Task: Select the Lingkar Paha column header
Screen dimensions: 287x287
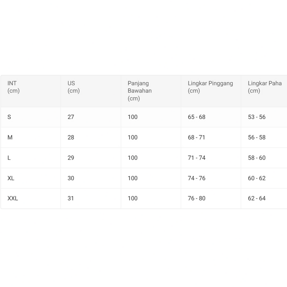Action: pos(264,87)
